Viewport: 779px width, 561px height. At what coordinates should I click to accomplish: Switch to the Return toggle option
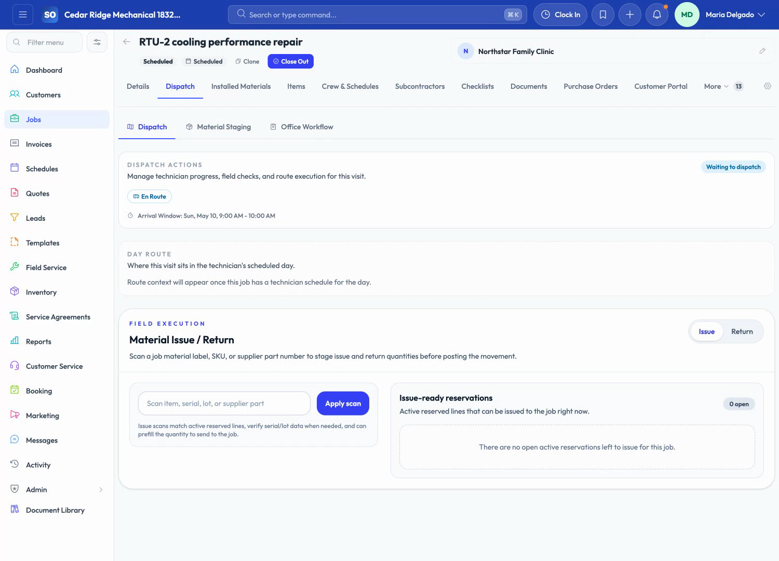click(742, 331)
